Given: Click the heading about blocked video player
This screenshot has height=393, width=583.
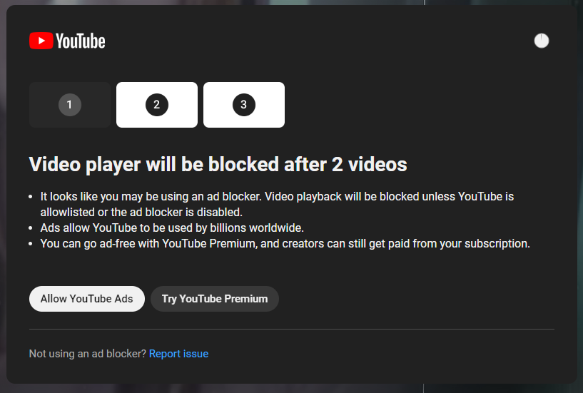Looking at the screenshot, I should point(218,164).
